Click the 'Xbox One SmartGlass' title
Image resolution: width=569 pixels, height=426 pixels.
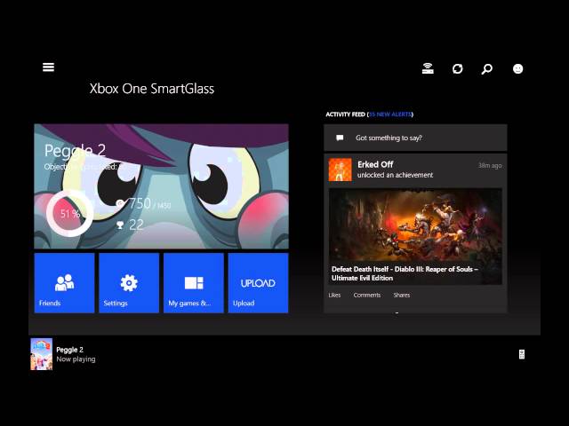click(x=152, y=89)
